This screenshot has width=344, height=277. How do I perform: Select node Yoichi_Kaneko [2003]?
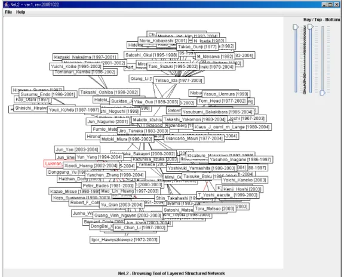click(x=244, y=180)
